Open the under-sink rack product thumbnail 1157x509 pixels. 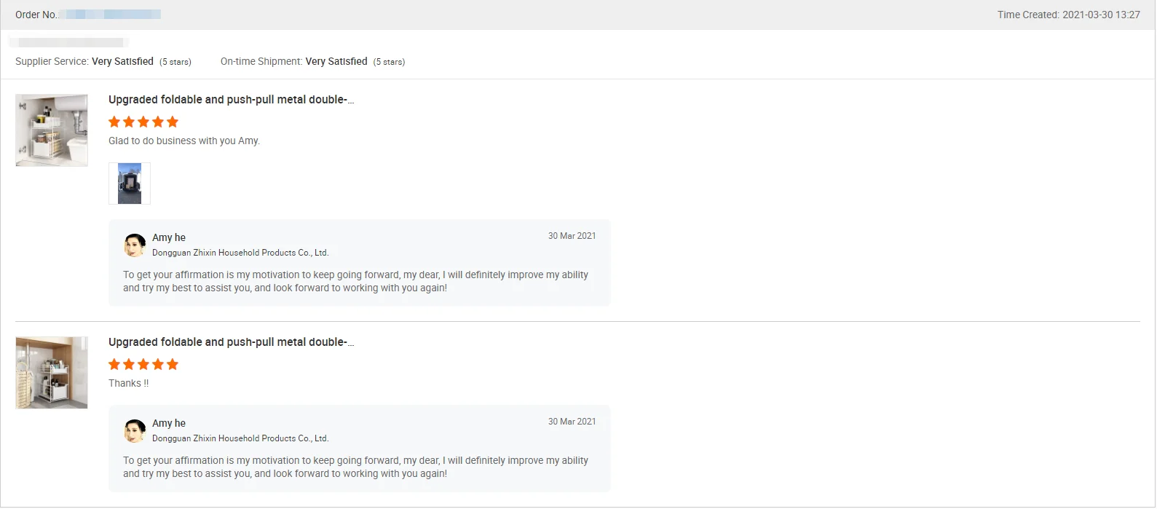pos(52,130)
